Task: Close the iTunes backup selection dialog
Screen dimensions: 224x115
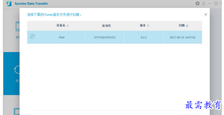Action: [206, 15]
